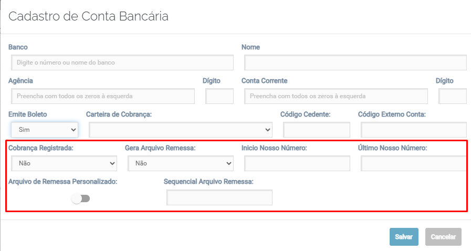Click the Conta Corrente input field

(x=336, y=96)
